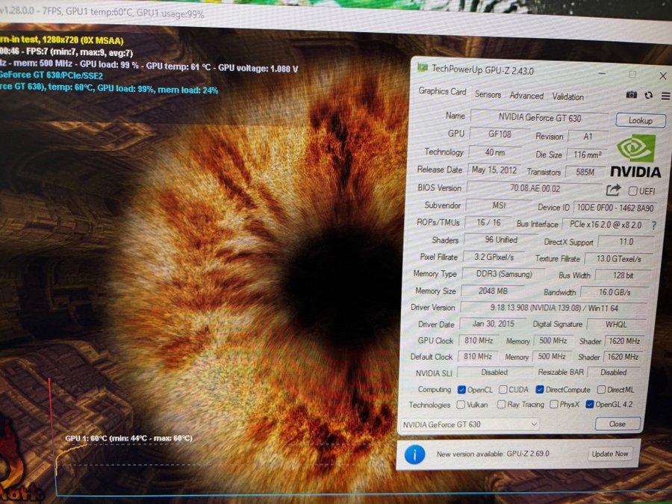Click the Bus Interface question mark icon
The width and height of the screenshot is (672, 504).
click(x=653, y=225)
